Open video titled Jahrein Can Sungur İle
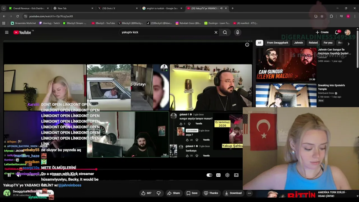The image size is (359, 202). click(334, 51)
